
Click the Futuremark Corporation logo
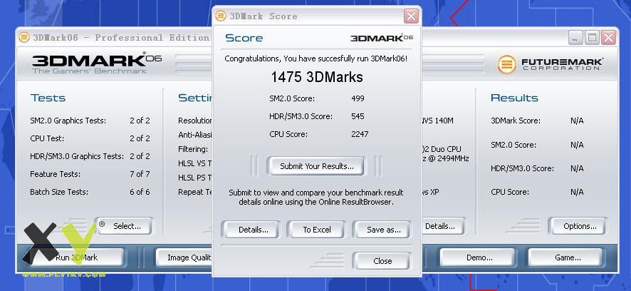coord(551,64)
